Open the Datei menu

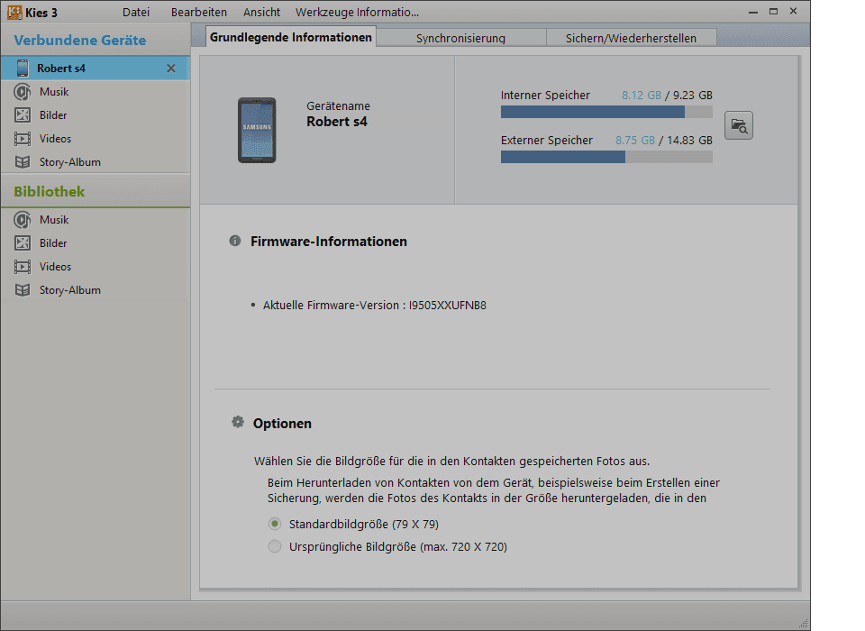tap(136, 12)
